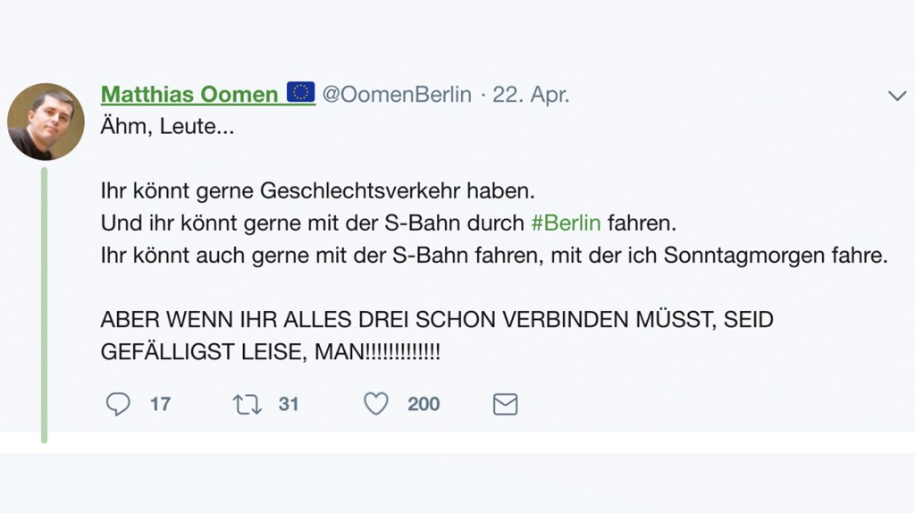
Task: Click the reply count 17
Action: [x=160, y=405]
